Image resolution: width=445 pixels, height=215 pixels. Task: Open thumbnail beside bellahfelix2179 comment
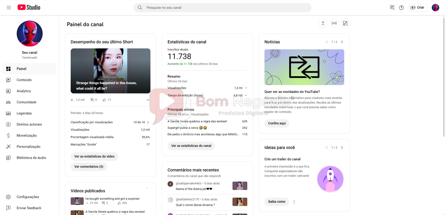240,202
